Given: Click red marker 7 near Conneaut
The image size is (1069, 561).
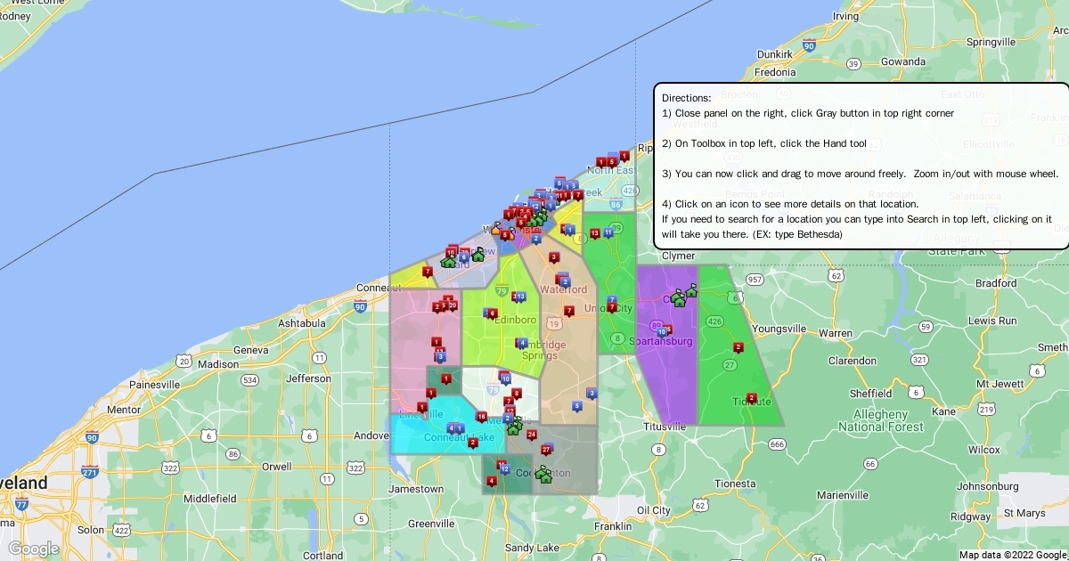Looking at the screenshot, I should click(428, 271).
